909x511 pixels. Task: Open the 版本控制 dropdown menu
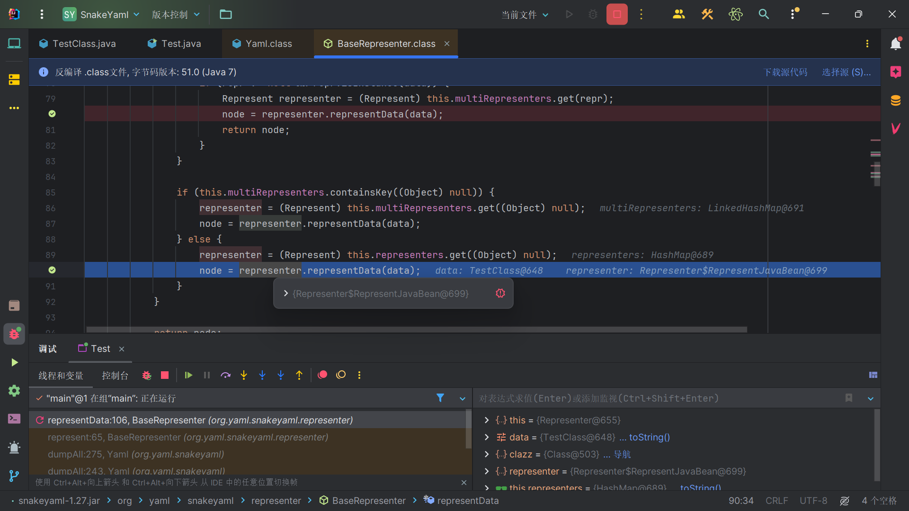176,14
